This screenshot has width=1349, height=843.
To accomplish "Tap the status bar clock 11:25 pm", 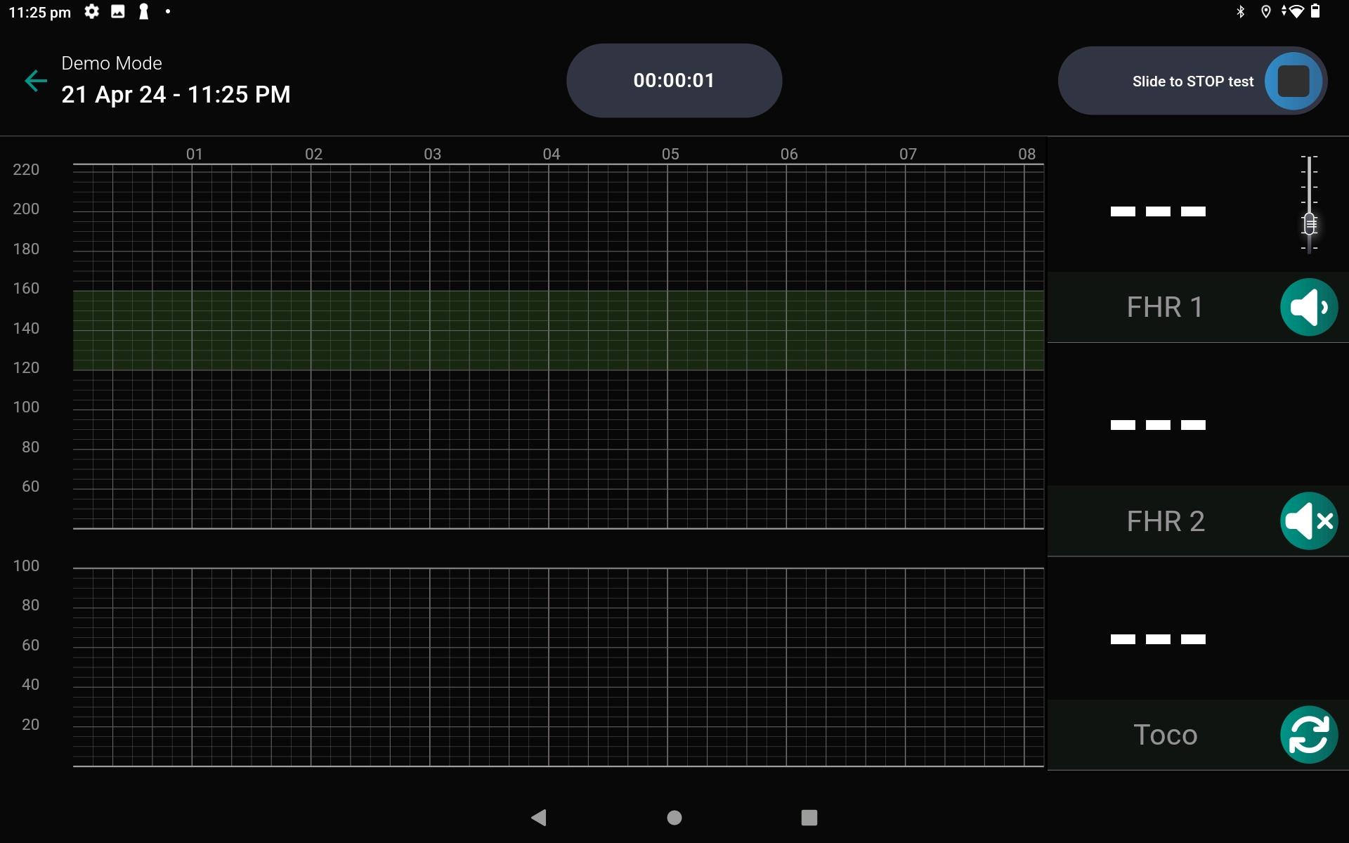I will 40,13.
